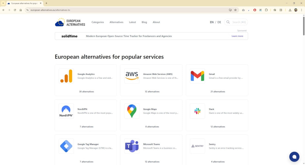
Task: Click the Slack logo icon
Action: coord(197,111)
